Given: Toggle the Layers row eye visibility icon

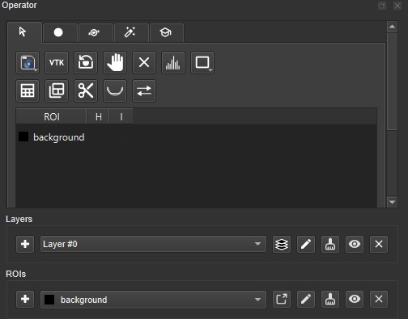Looking at the screenshot, I should coord(355,245).
